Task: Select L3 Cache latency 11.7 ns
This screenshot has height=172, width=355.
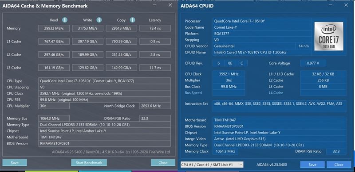Action: 155,68
